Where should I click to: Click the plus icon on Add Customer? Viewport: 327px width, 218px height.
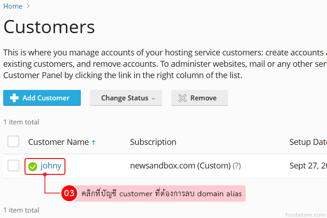click(x=14, y=98)
